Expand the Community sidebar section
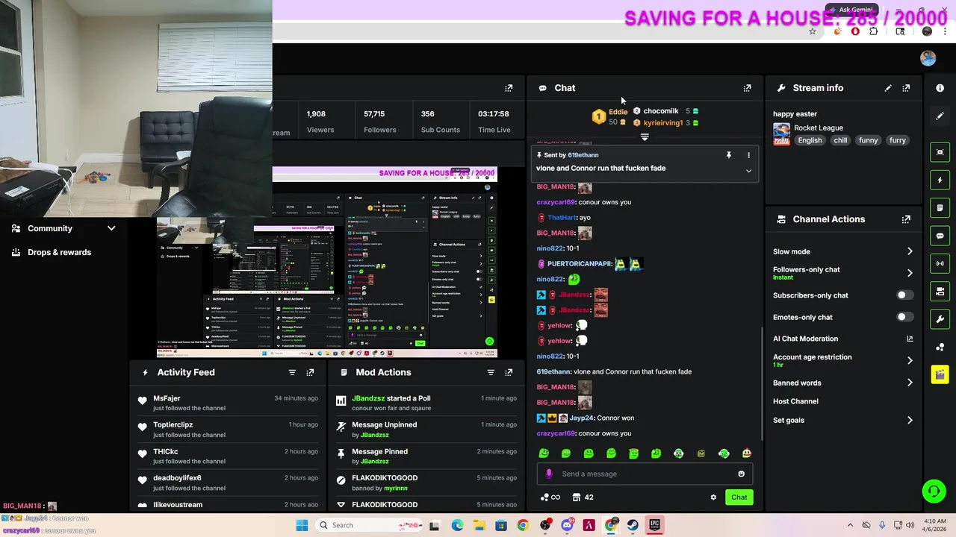Image resolution: width=956 pixels, height=537 pixels. click(x=111, y=228)
